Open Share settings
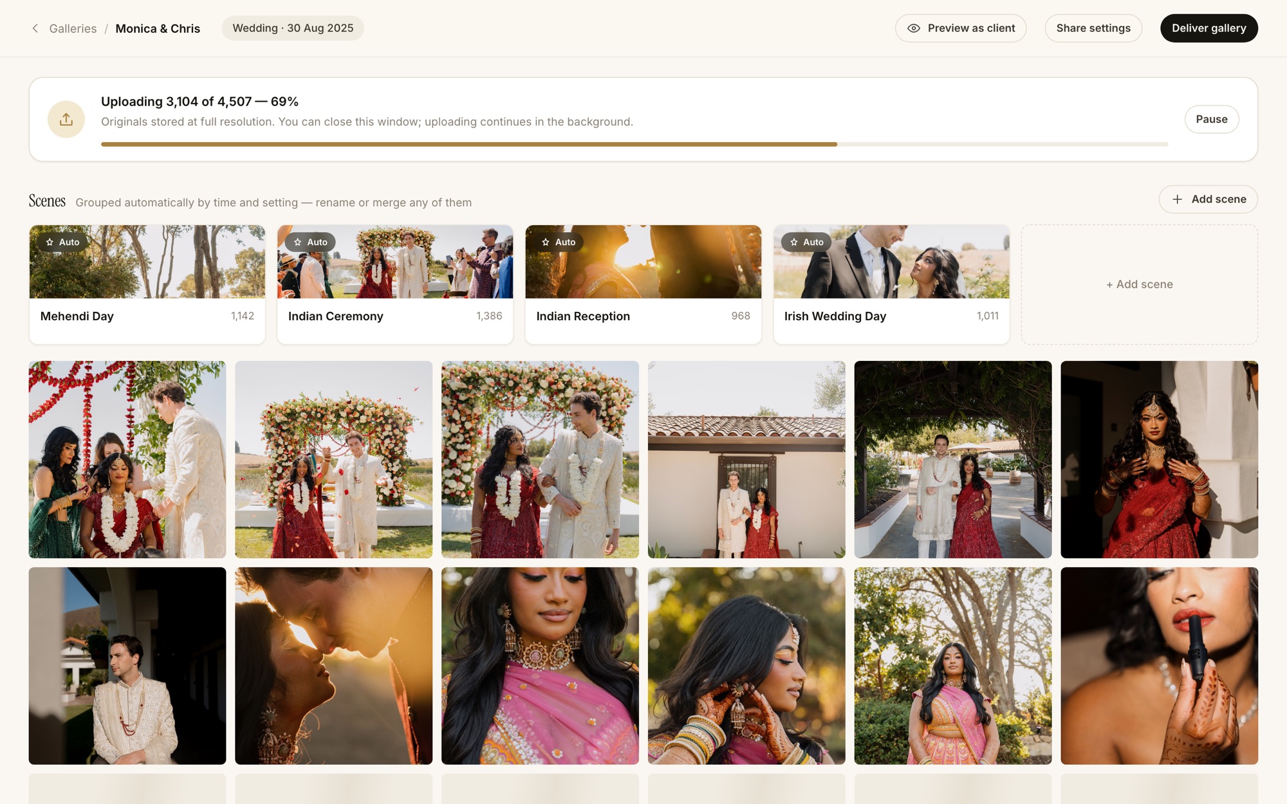This screenshot has height=804, width=1287. (1093, 28)
